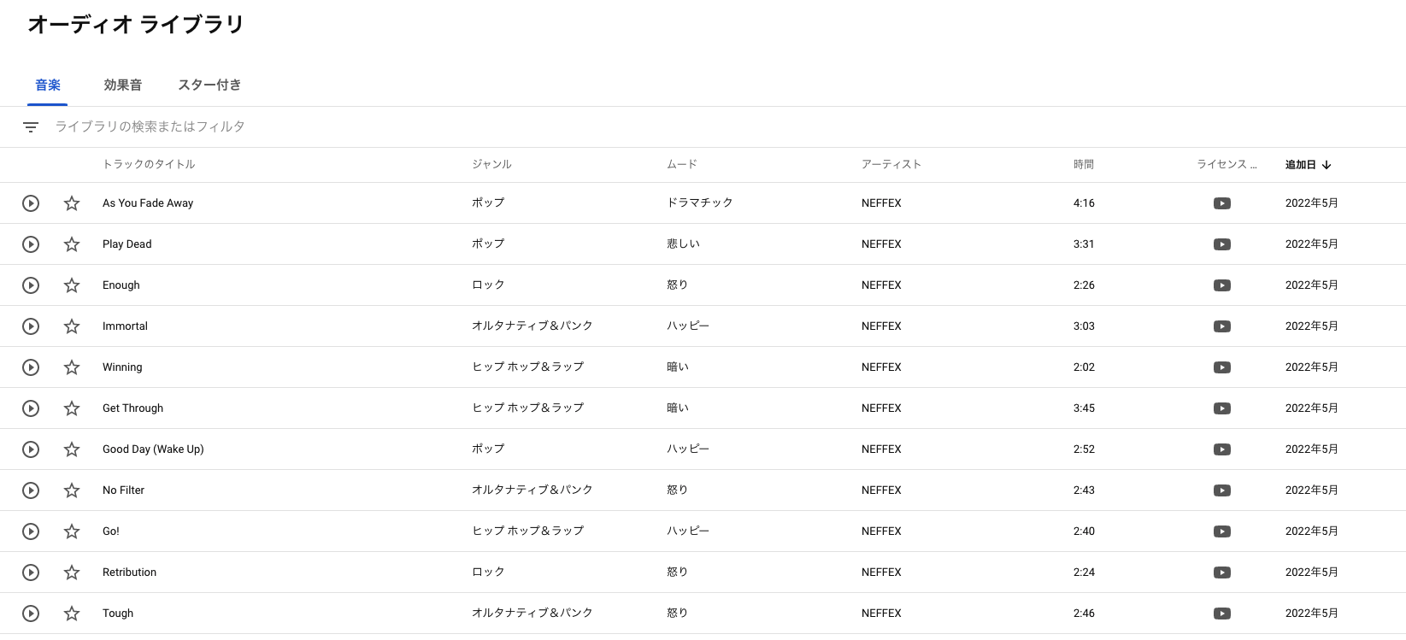Play the track Play Dead
Image resolution: width=1406 pixels, height=640 pixels.
point(31,244)
